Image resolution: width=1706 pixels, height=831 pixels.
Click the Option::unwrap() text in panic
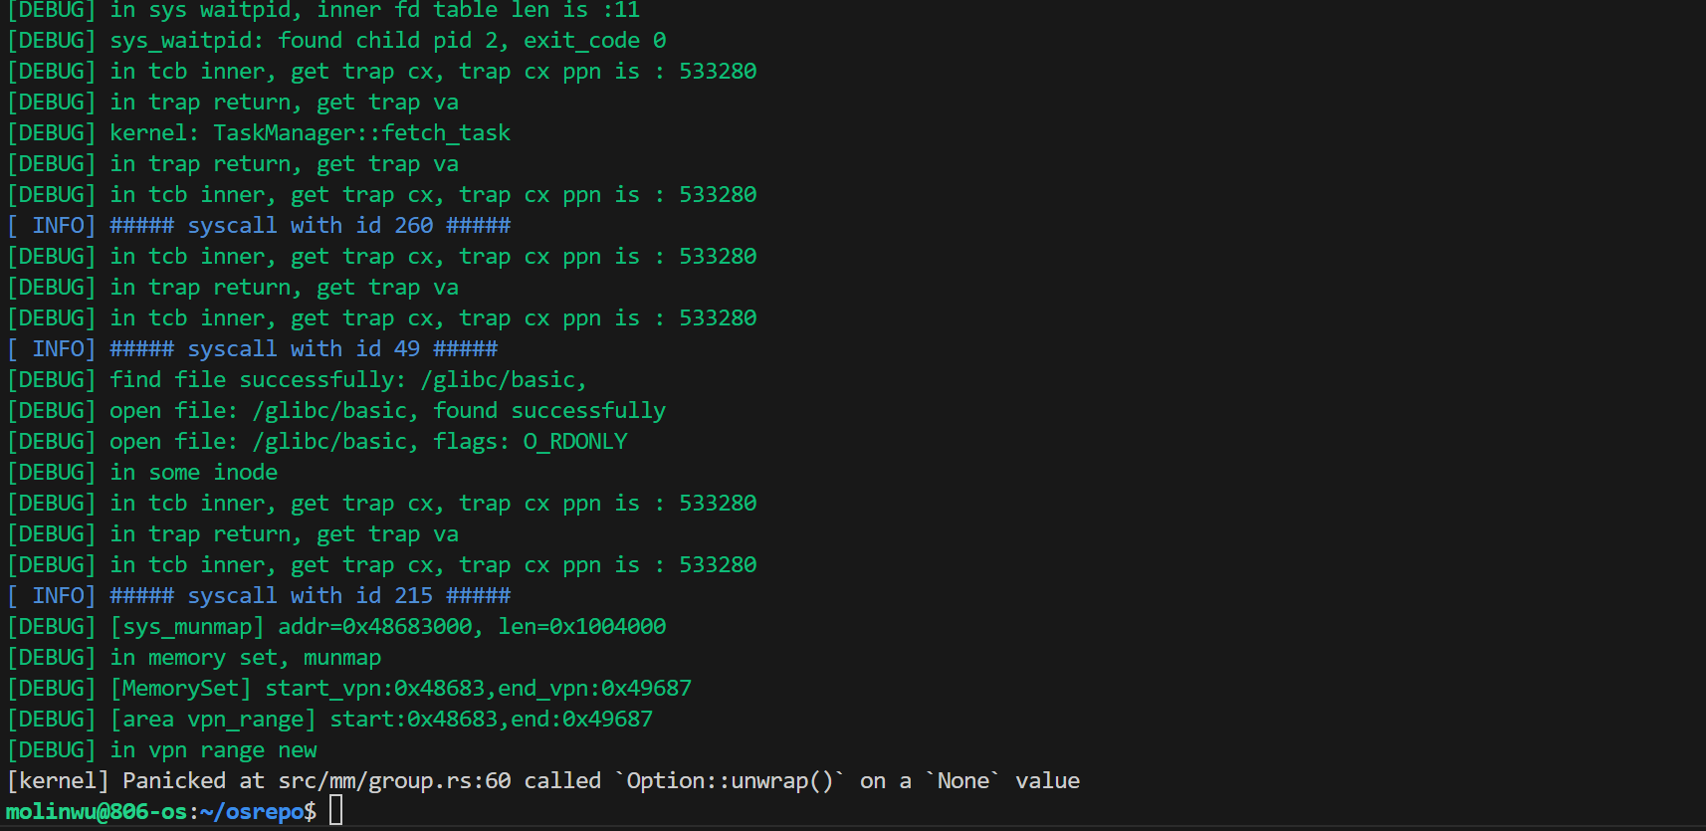(730, 781)
